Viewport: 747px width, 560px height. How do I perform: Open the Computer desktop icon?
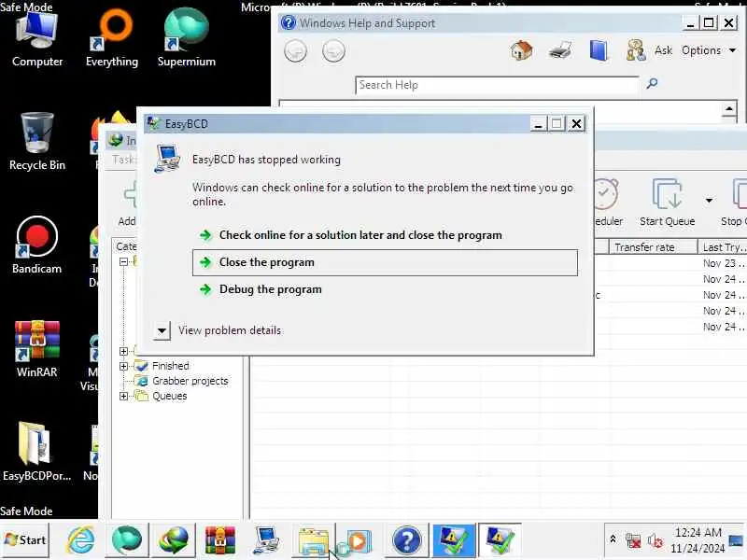click(x=36, y=39)
